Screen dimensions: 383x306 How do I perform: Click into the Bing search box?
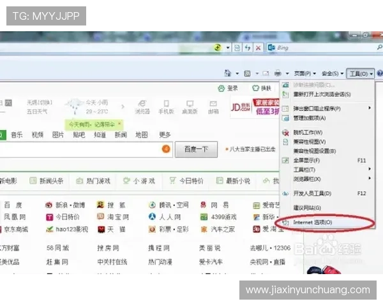pyautogui.click(x=325, y=48)
